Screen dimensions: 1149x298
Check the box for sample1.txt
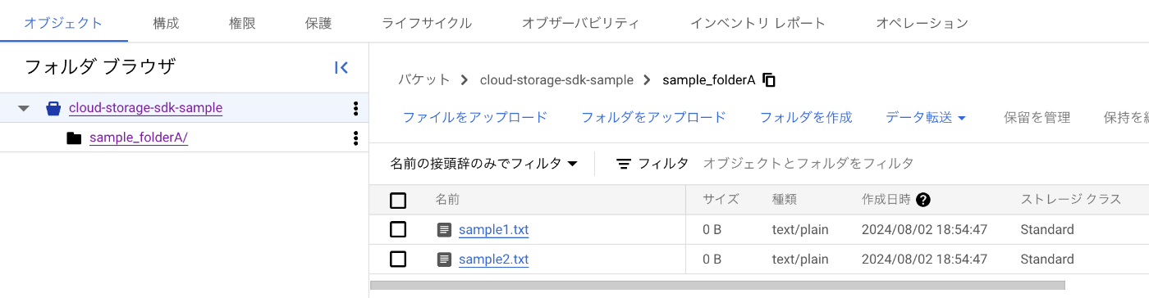click(x=398, y=229)
